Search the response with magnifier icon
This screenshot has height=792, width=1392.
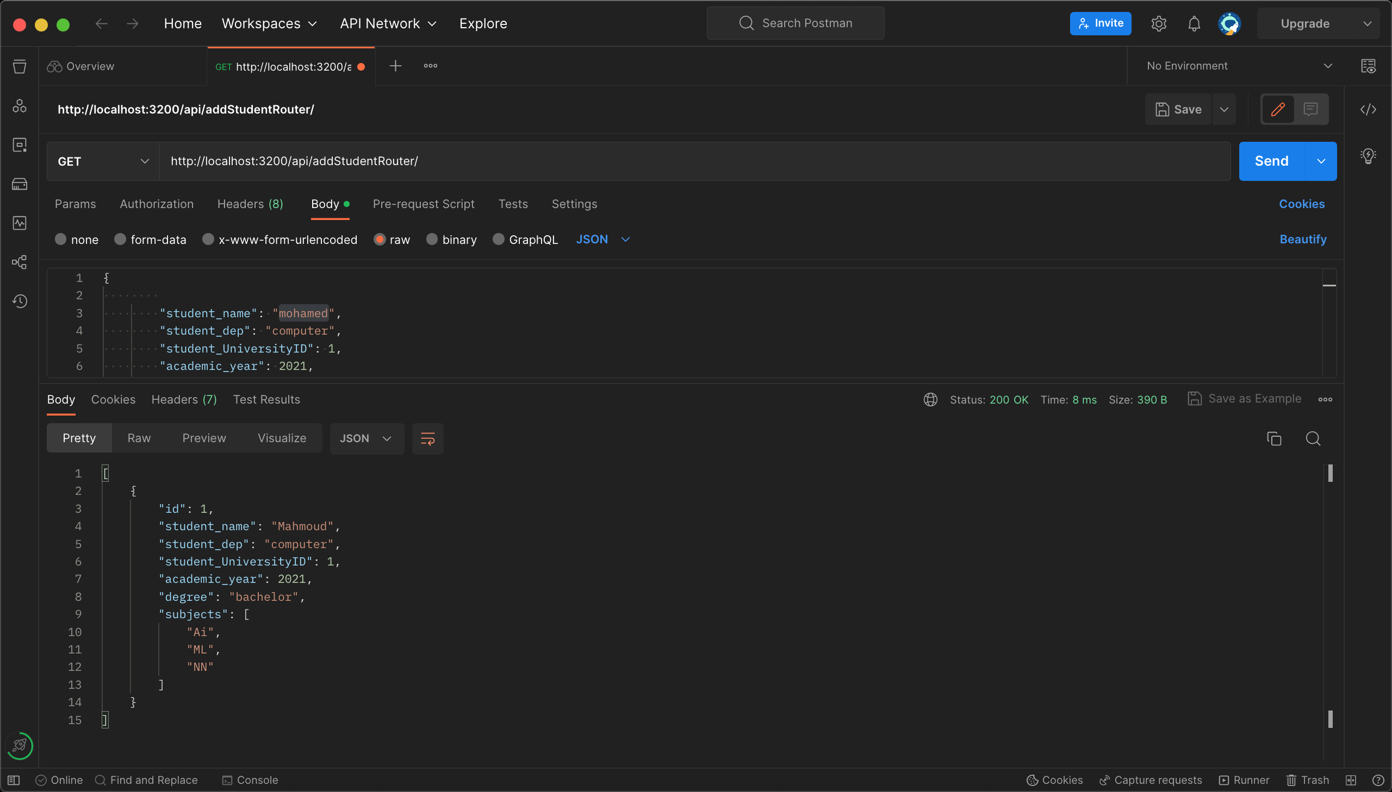[x=1313, y=438]
